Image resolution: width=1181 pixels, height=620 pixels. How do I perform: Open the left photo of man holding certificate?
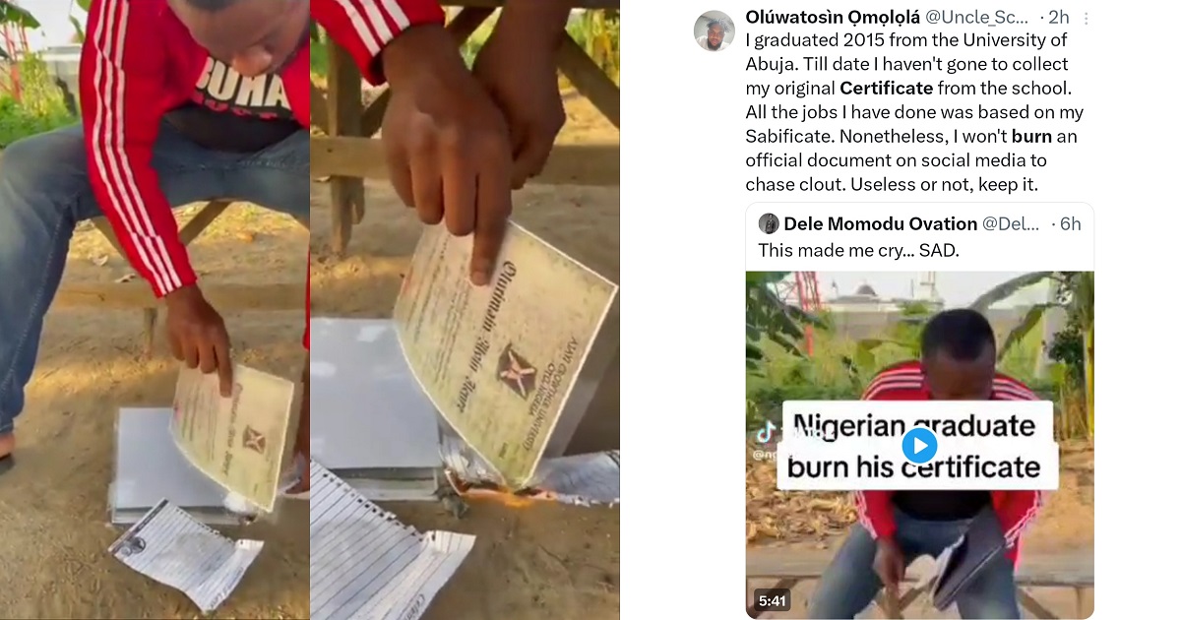pos(155,309)
